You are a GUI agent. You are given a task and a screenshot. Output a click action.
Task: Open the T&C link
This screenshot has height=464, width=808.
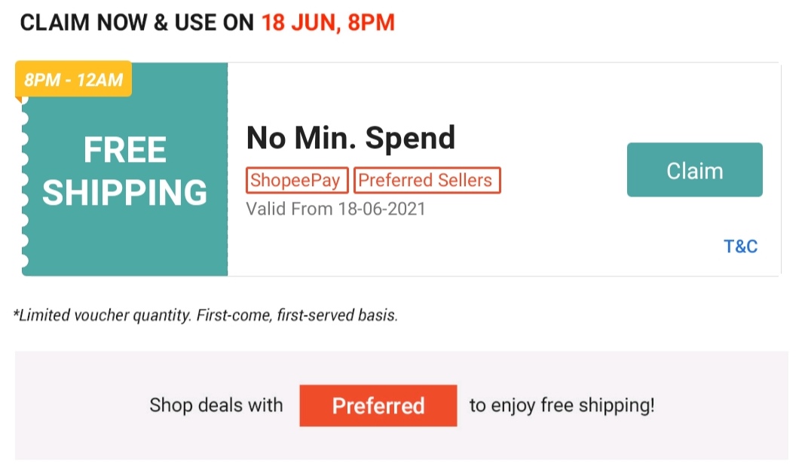click(740, 246)
